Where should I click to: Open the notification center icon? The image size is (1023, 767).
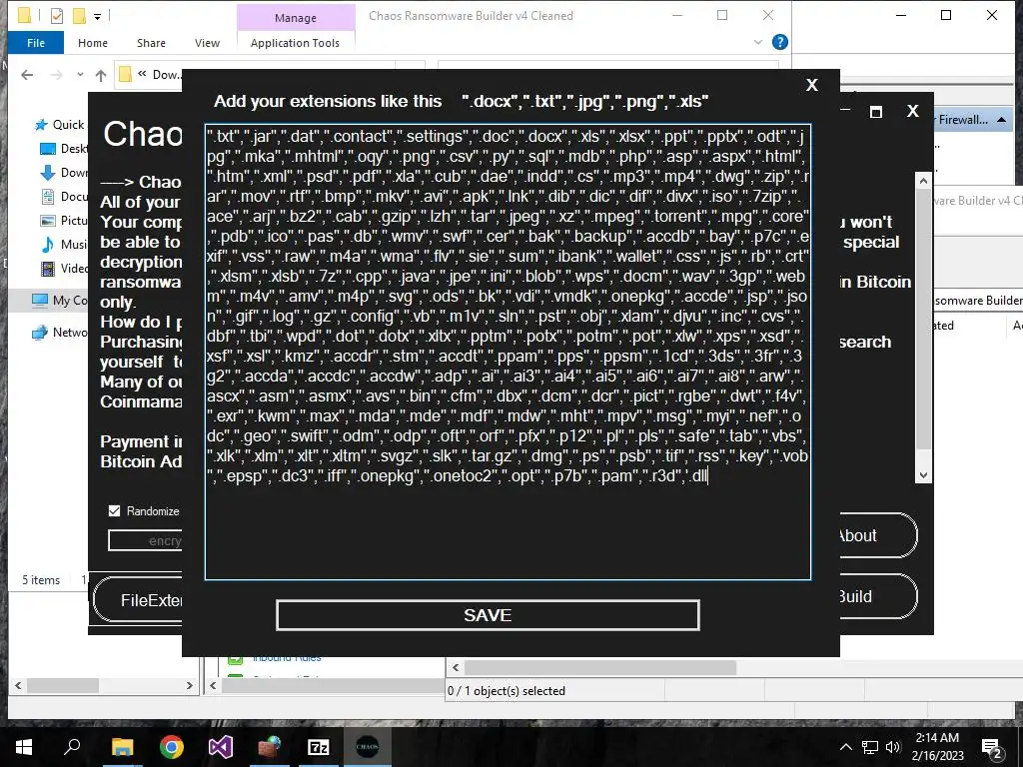pyautogui.click(x=992, y=747)
